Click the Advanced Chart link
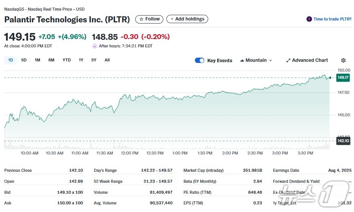The width and height of the screenshot is (354, 212). tap(310, 60)
